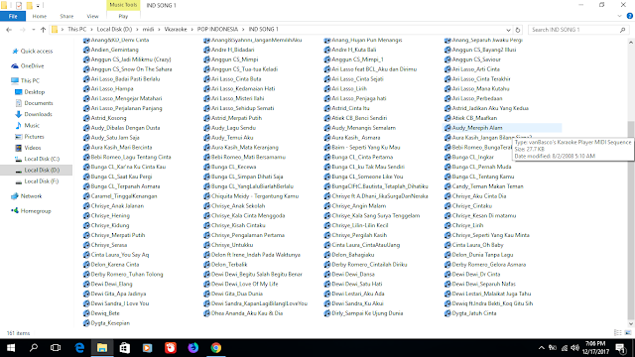Select Ari Lasso_Hampa file name
Screen dimensions: 635x357
[112, 88]
